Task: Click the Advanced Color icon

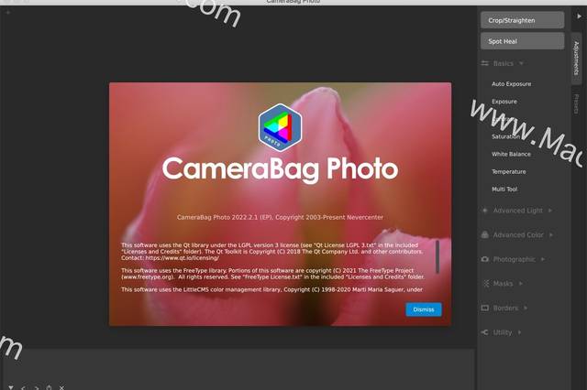Action: coord(485,234)
